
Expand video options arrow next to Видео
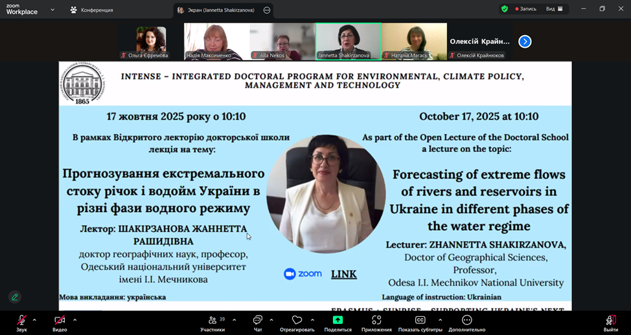(75, 319)
